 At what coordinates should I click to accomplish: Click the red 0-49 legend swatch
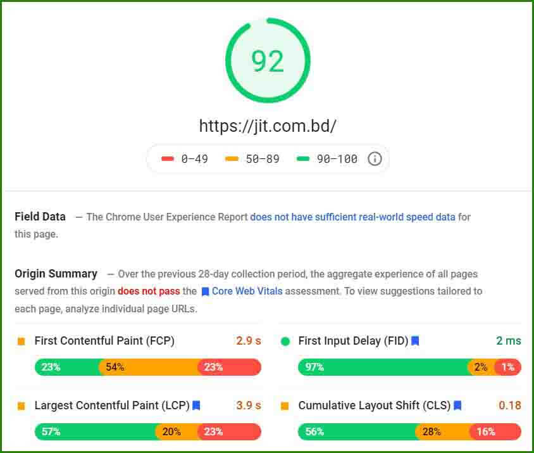[168, 159]
